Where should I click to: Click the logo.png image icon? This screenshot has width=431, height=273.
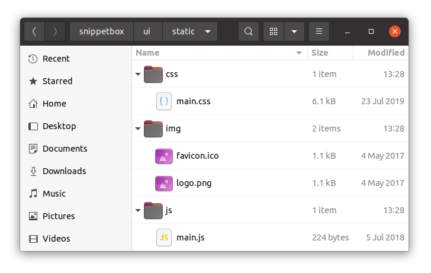[164, 183]
